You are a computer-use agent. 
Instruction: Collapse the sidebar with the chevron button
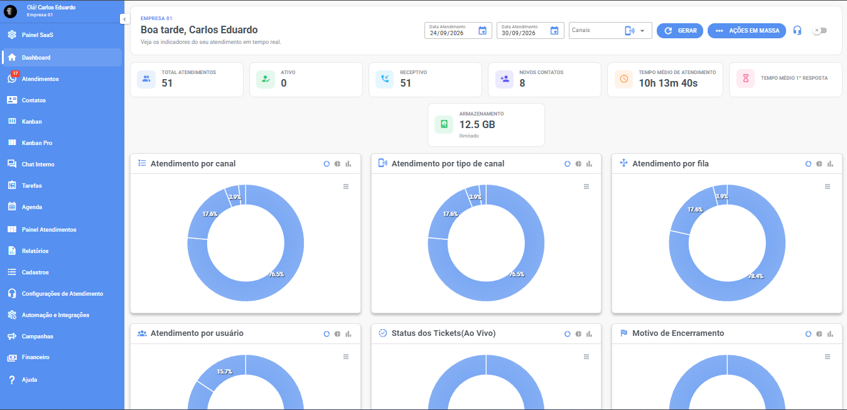[124, 19]
